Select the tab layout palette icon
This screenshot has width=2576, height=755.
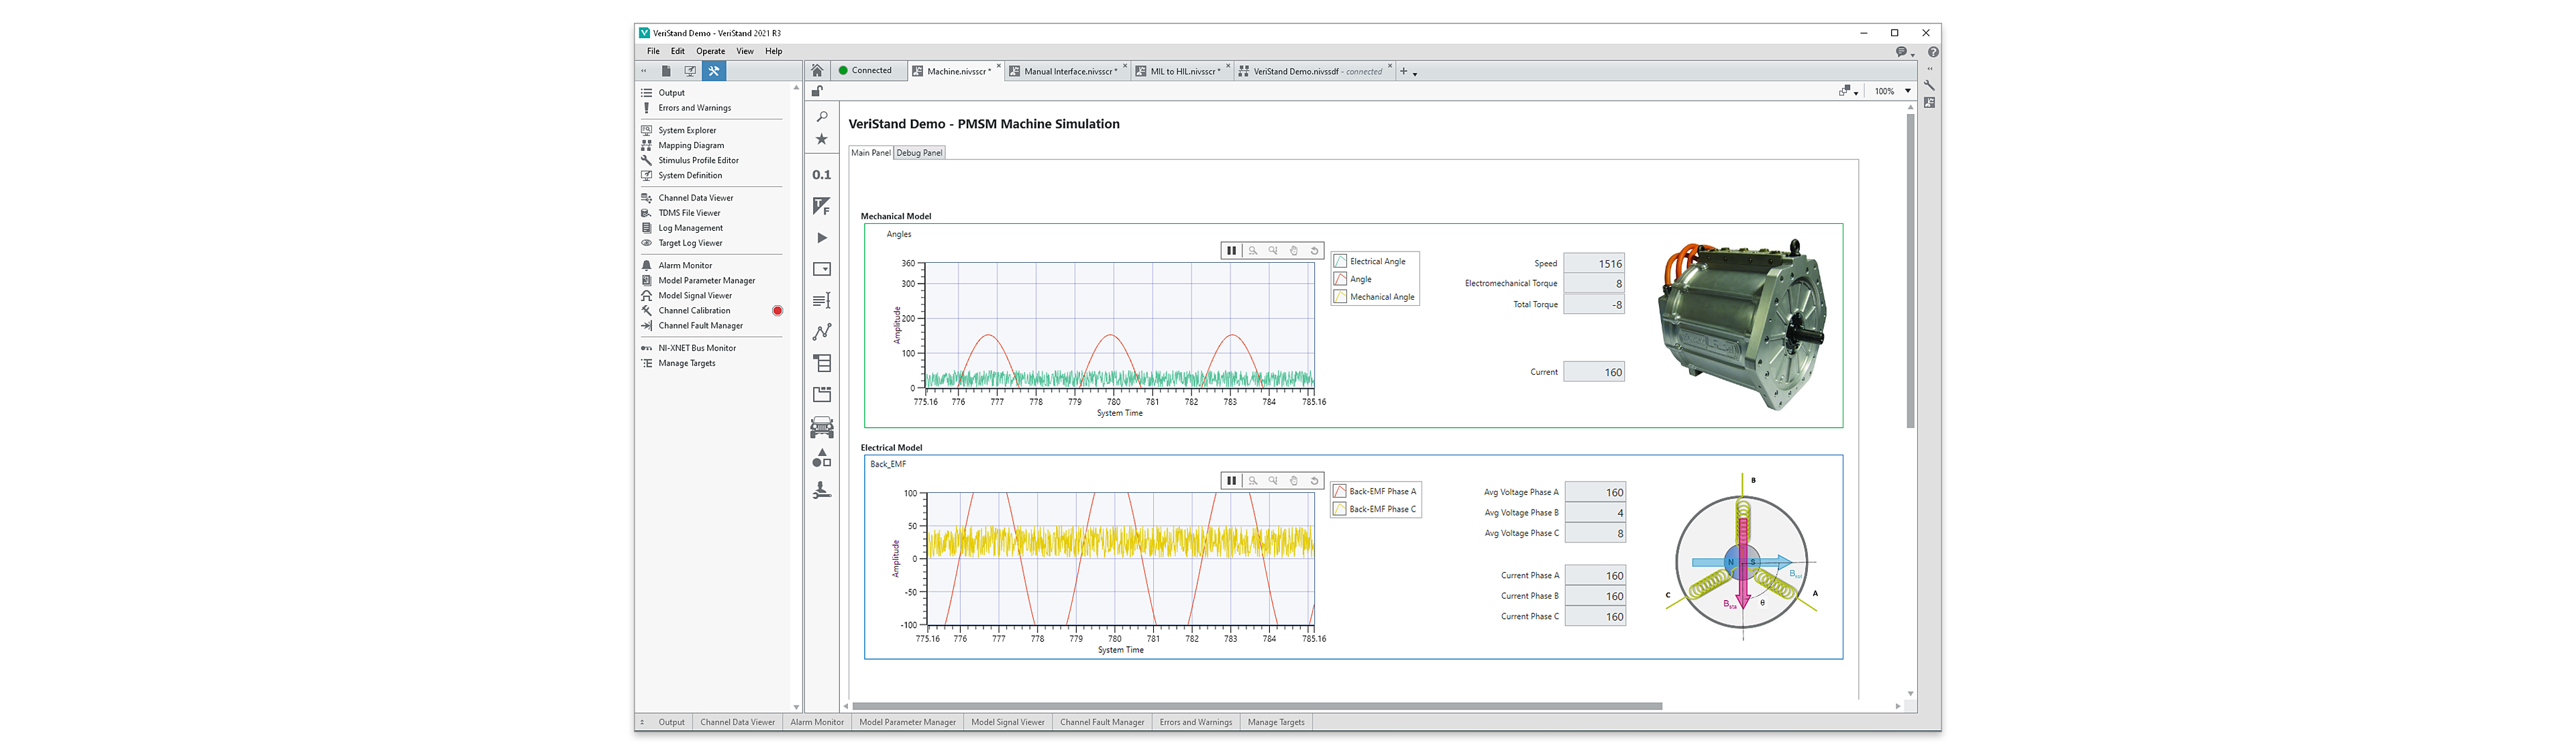coord(822,395)
